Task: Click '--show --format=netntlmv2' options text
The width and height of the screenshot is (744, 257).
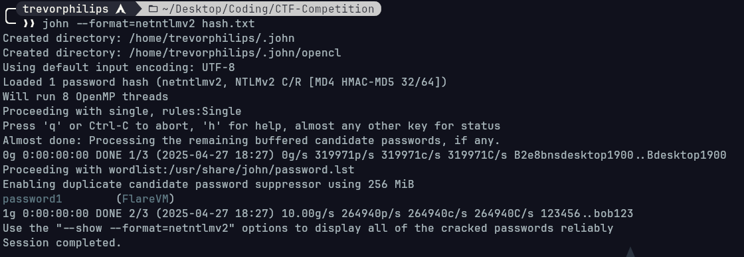Action: 145,228
